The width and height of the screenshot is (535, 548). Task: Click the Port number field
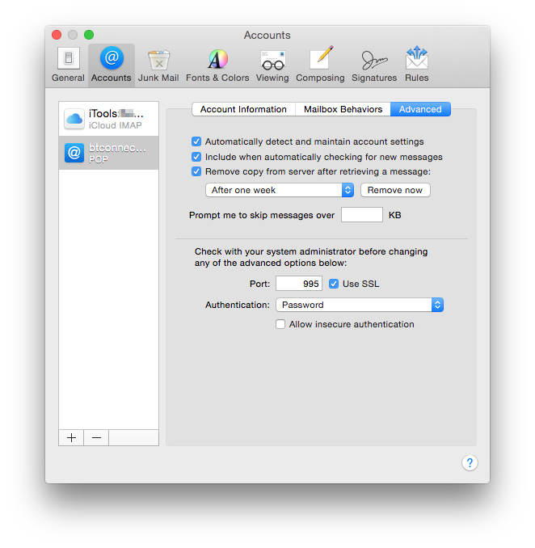coord(299,284)
